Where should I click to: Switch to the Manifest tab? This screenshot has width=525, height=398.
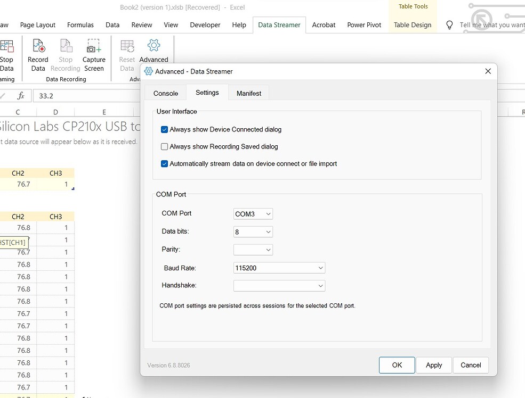tap(248, 93)
